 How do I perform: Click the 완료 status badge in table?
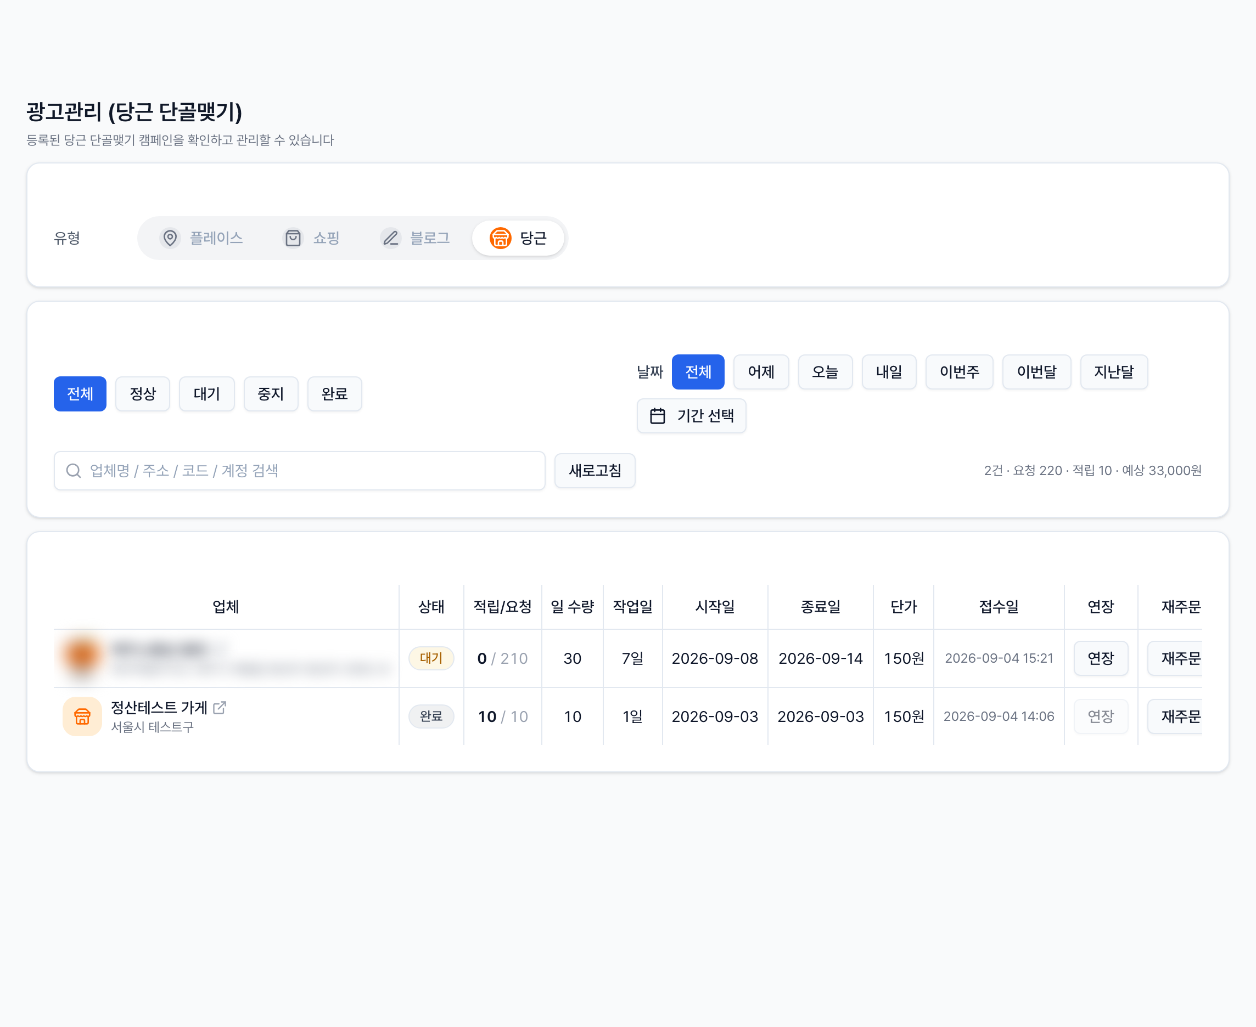431,716
